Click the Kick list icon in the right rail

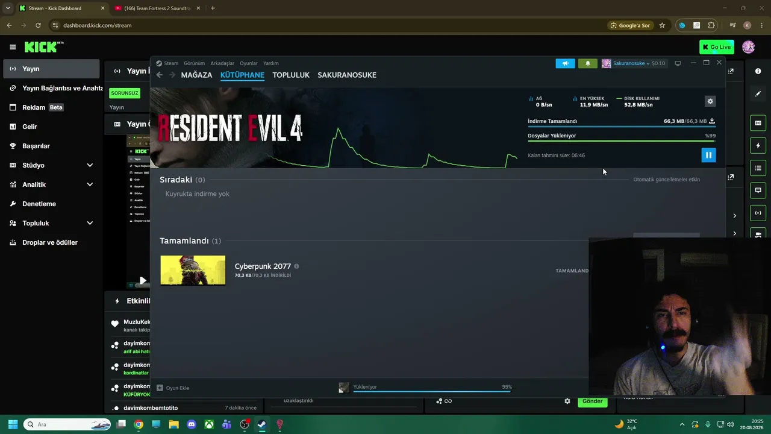[758, 168]
